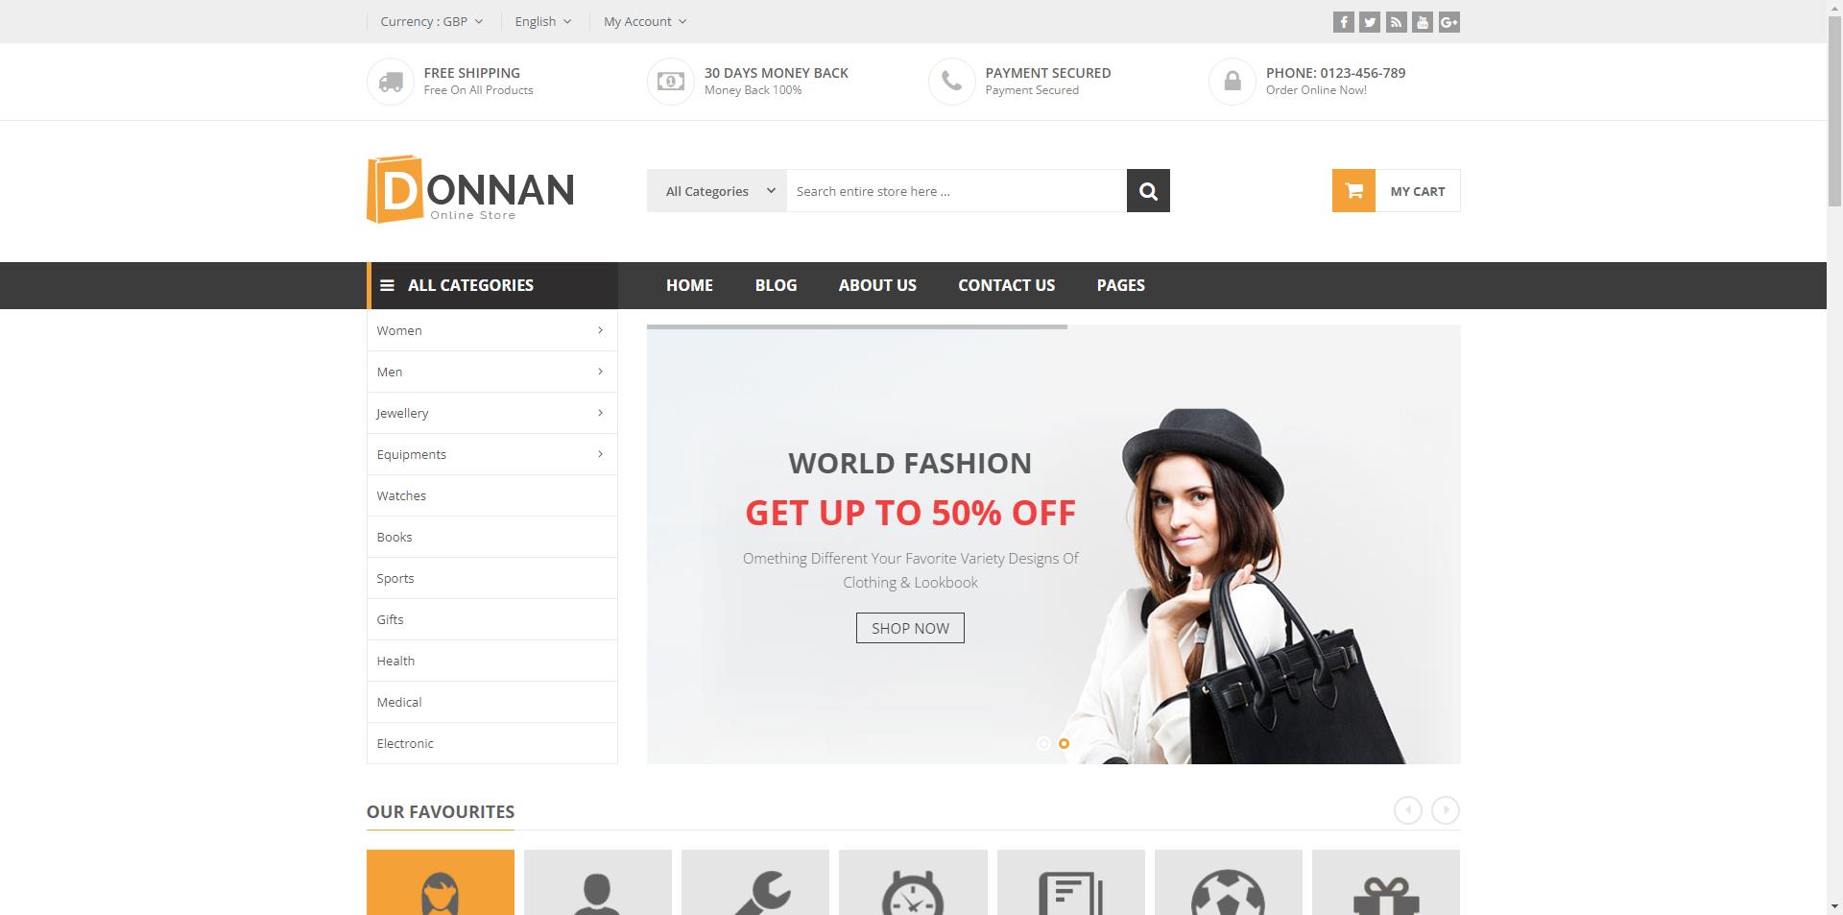Click 'PHONE: 0123-456-789' text

(1335, 73)
